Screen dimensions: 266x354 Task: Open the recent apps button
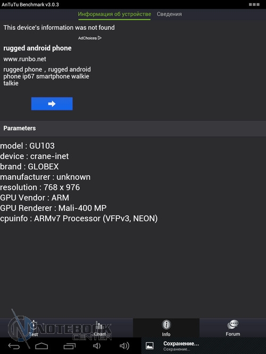pyautogui.click(x=70, y=346)
